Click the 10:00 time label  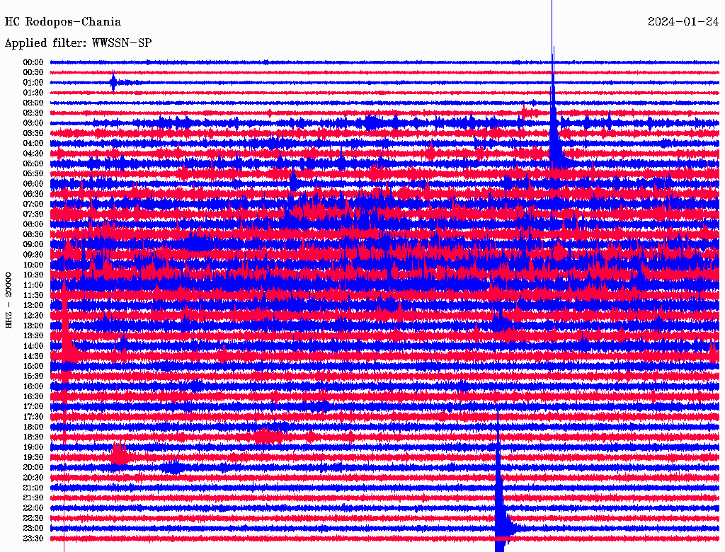click(x=33, y=265)
